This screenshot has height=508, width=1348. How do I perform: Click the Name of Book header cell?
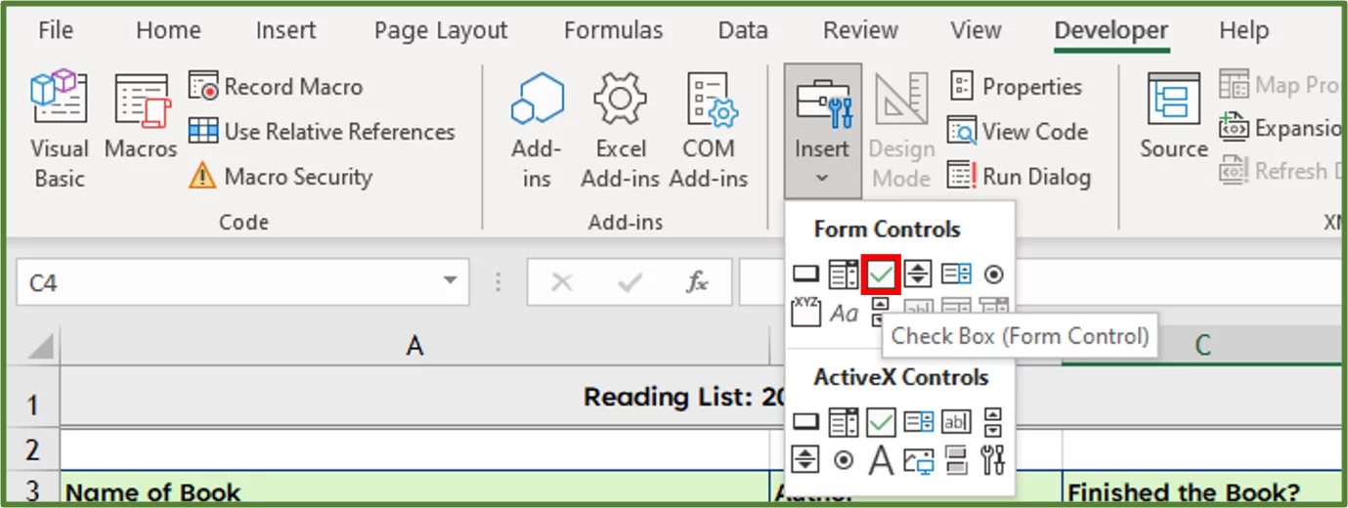[x=414, y=488]
